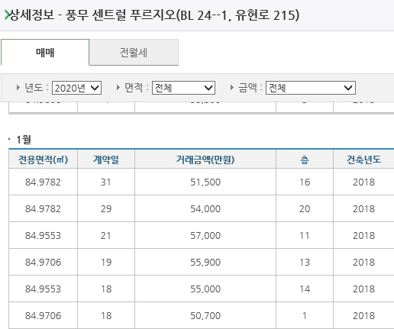Click area 84.9706 in the 50,700 row
This screenshot has height=329, width=394.
point(43,316)
